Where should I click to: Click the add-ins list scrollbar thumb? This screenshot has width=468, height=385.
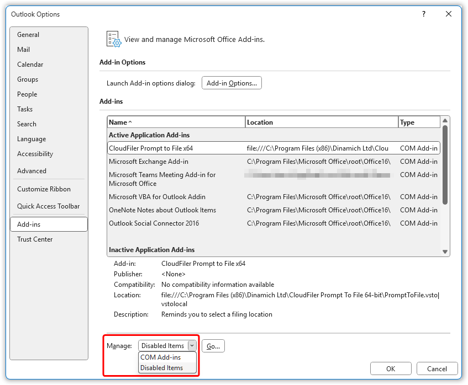[x=445, y=165]
